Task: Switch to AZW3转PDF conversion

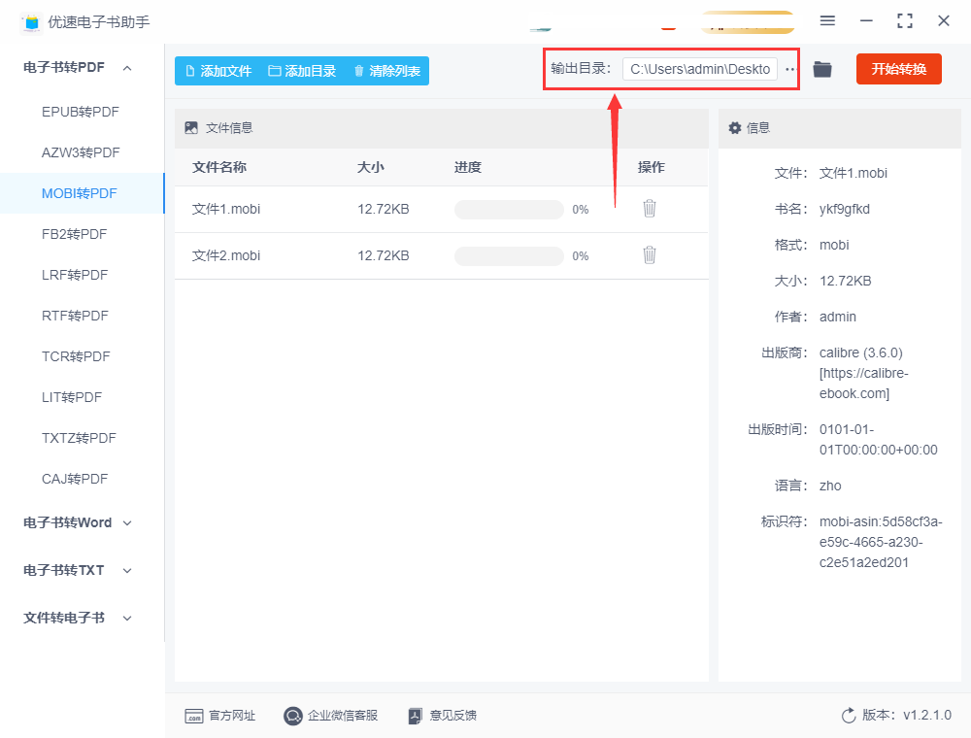Action: click(81, 152)
